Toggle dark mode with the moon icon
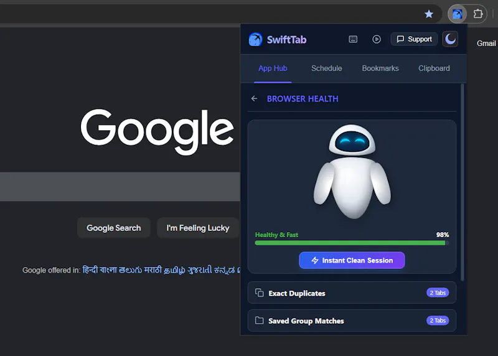Viewport: 498px width, 356px height. tap(450, 39)
